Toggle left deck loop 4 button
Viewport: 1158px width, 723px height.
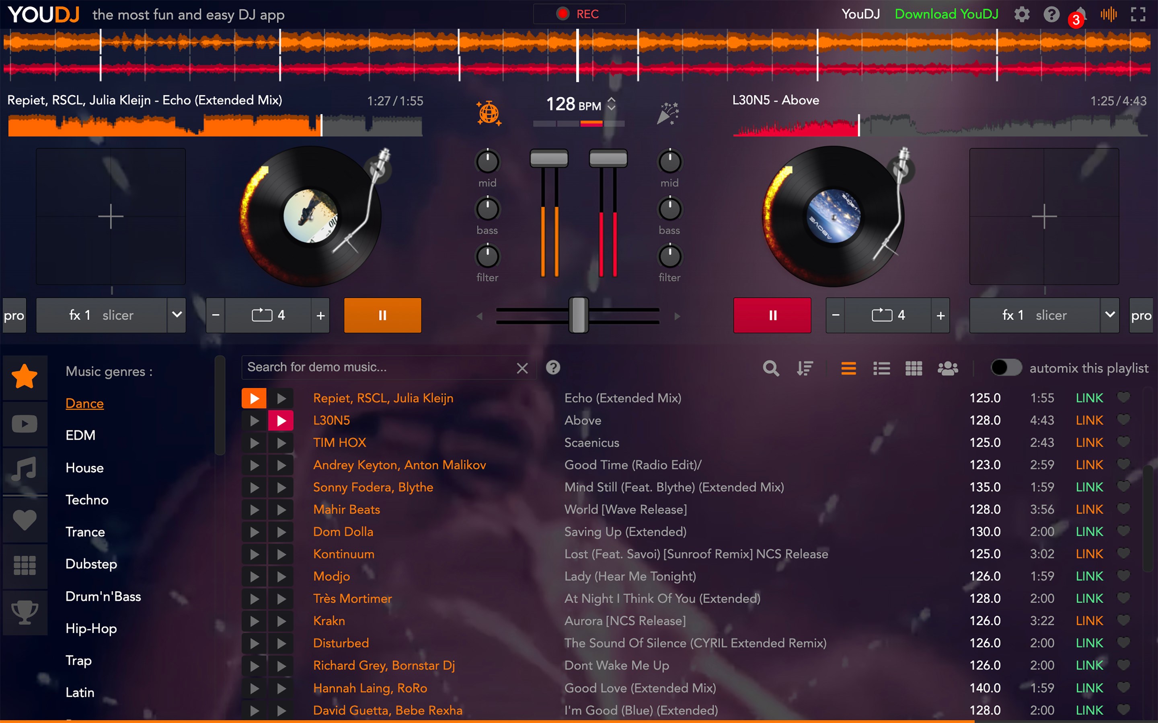pos(269,315)
